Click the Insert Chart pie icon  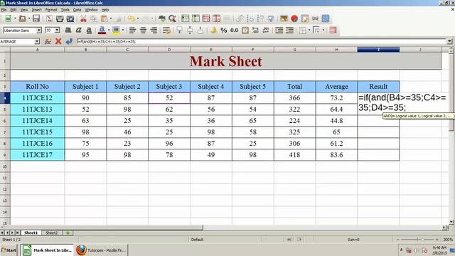tap(294, 19)
